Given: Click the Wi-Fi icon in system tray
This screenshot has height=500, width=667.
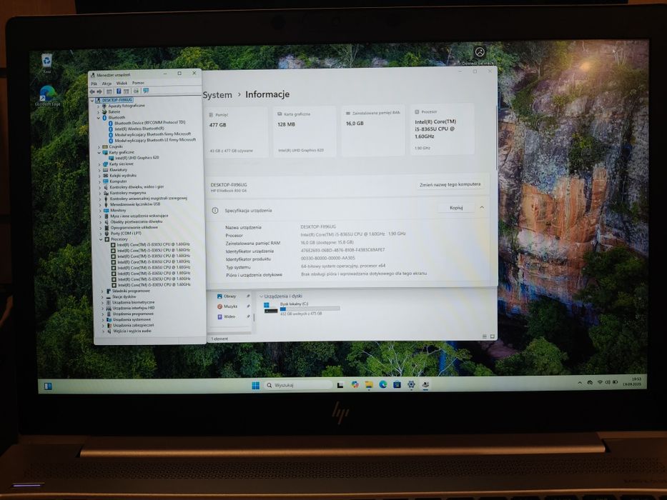Looking at the screenshot, I should coord(600,382).
